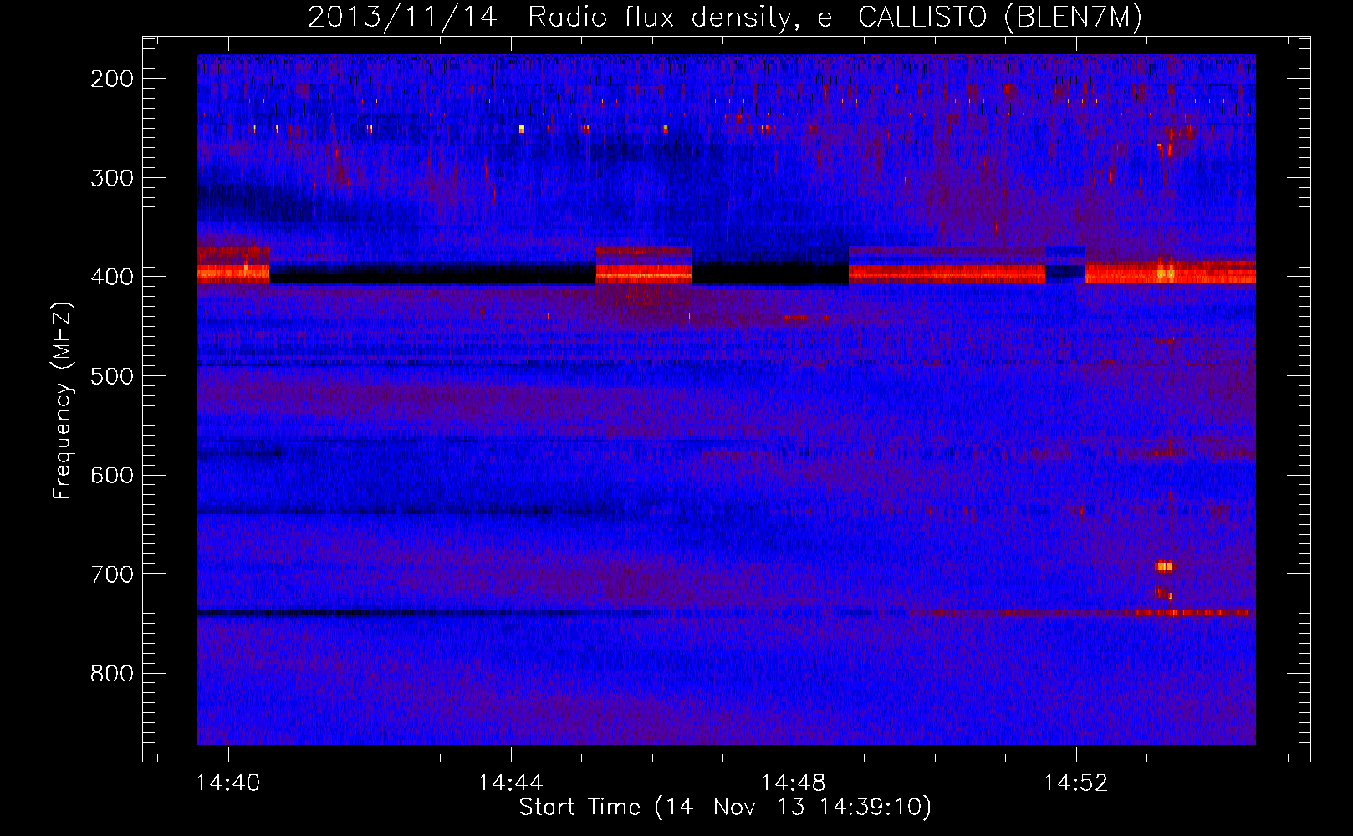The width and height of the screenshot is (1353, 836).
Task: Click the 14:40 time tick label
Action: point(227,783)
